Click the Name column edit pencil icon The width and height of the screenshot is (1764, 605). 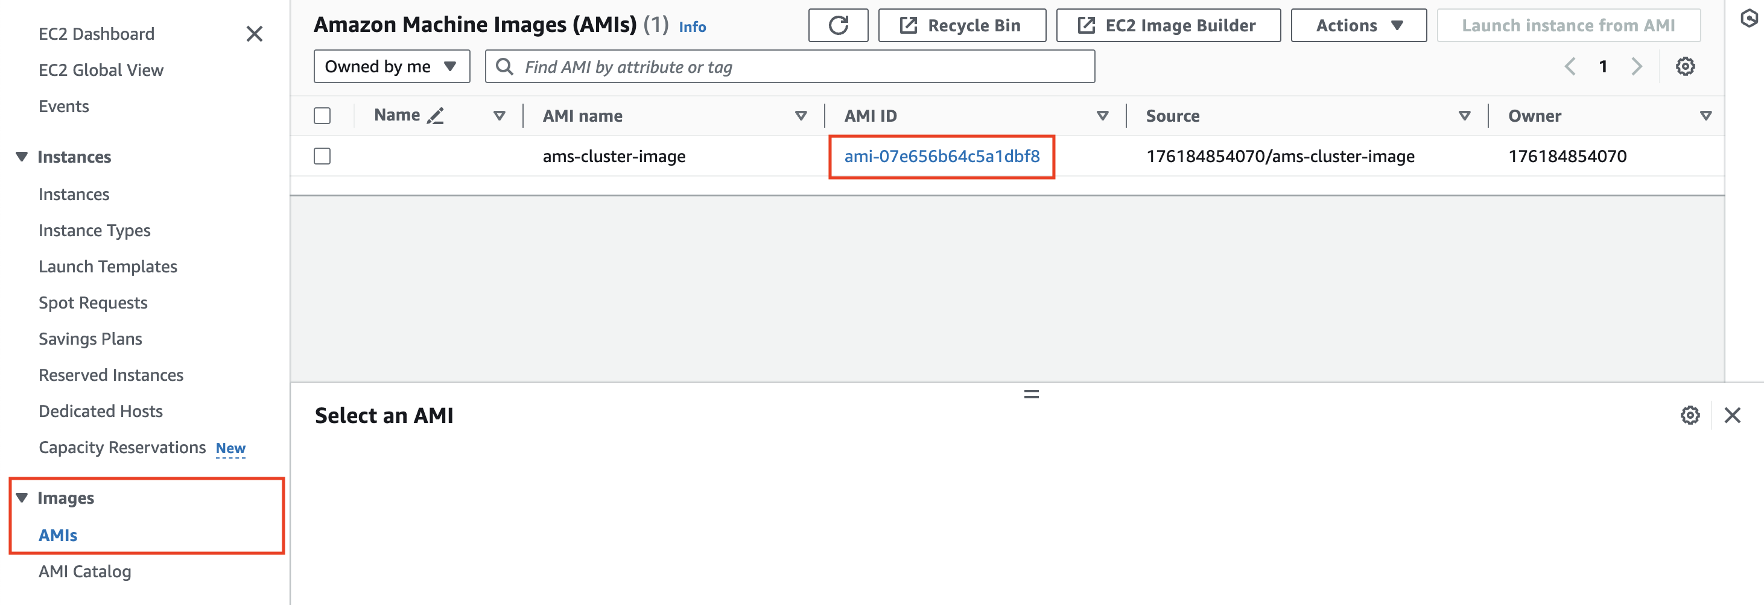436,116
